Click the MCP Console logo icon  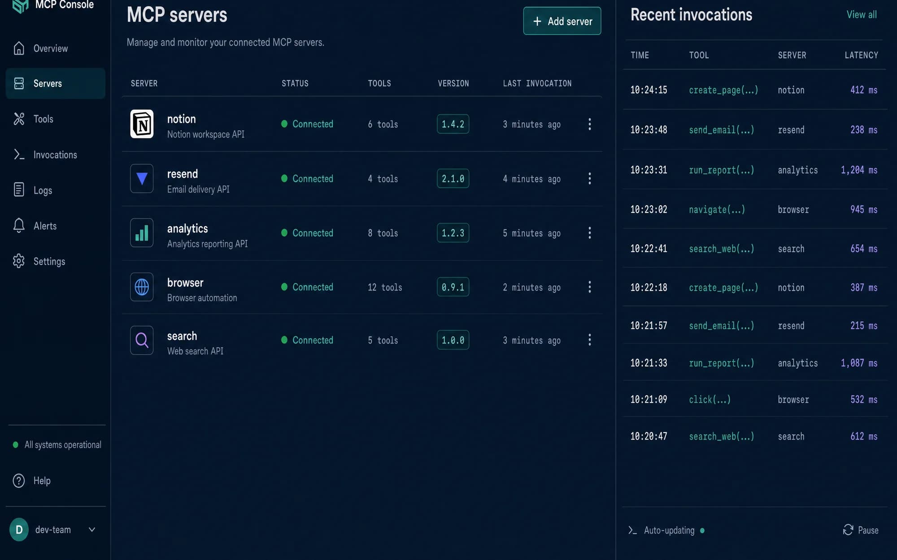click(x=21, y=5)
